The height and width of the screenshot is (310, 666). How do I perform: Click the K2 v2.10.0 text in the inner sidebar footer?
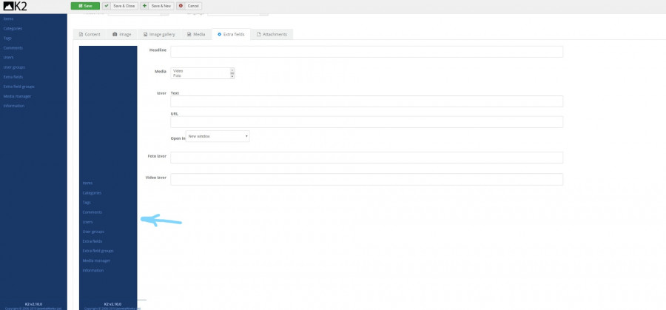click(x=112, y=304)
